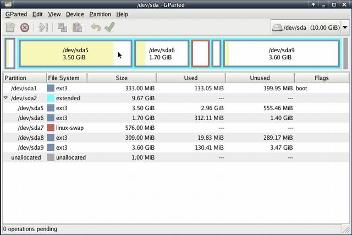352x235 pixels.
Task: Click the 289.17 MiB unused value
Action: (x=278, y=138)
